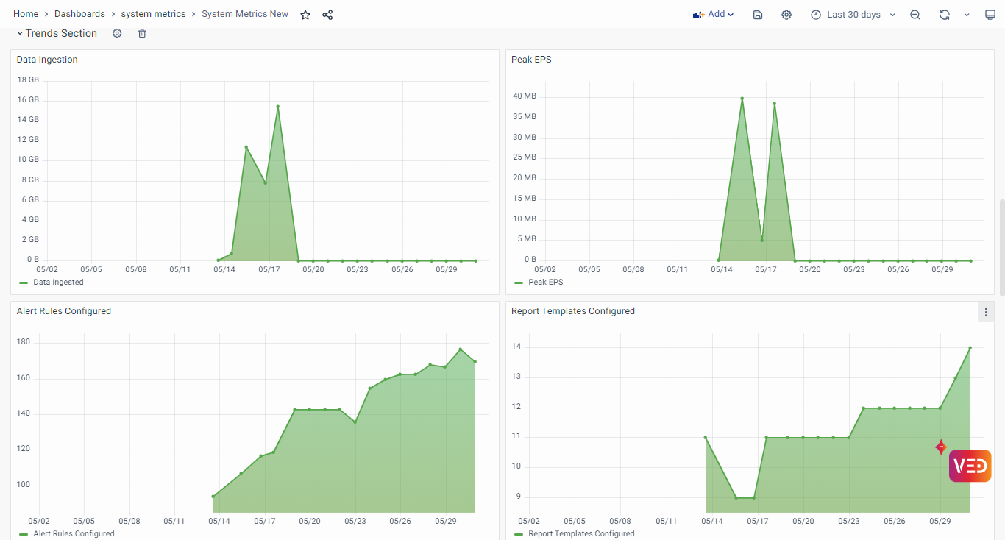Open the Last 30 days time picker

(853, 15)
